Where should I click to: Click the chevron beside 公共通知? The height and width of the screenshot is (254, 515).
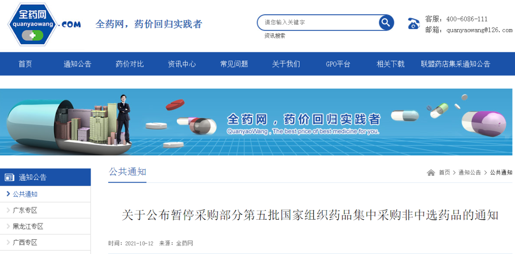click(x=8, y=194)
